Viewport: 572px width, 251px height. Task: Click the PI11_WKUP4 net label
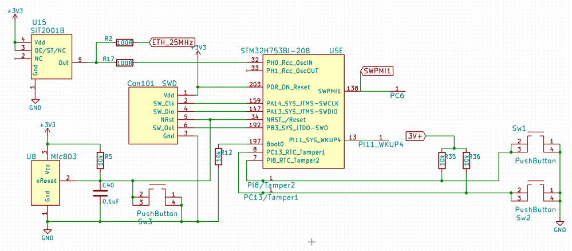381,144
